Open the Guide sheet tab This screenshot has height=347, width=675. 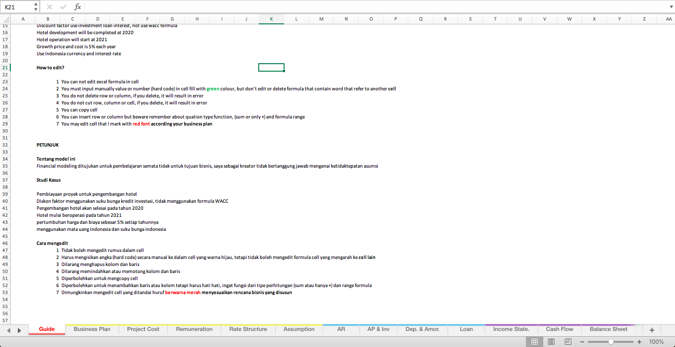point(47,329)
